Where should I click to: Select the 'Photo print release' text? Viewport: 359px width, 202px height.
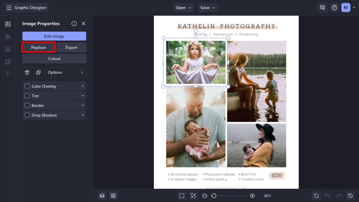(x=220, y=174)
